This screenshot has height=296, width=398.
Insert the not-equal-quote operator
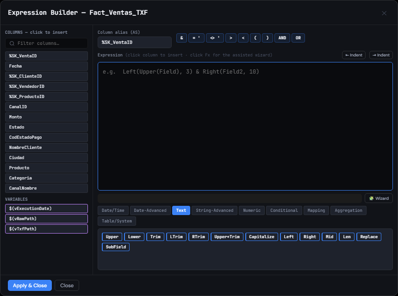(x=215, y=38)
